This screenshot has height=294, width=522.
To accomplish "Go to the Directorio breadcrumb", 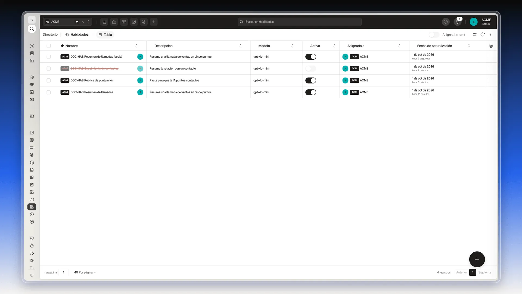I will point(50,35).
